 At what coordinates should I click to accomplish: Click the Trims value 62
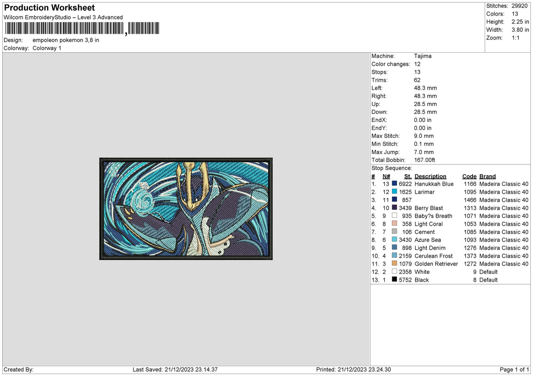pos(417,80)
